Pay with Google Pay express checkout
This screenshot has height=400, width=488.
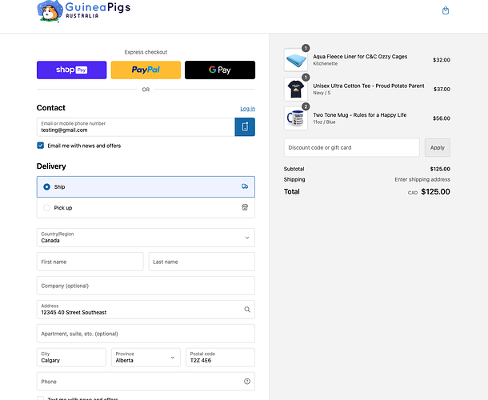[x=220, y=70]
